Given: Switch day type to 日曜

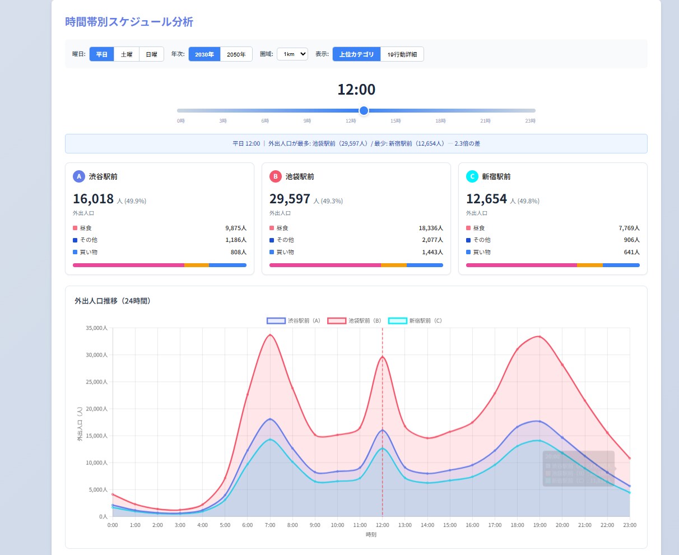Looking at the screenshot, I should [x=151, y=54].
